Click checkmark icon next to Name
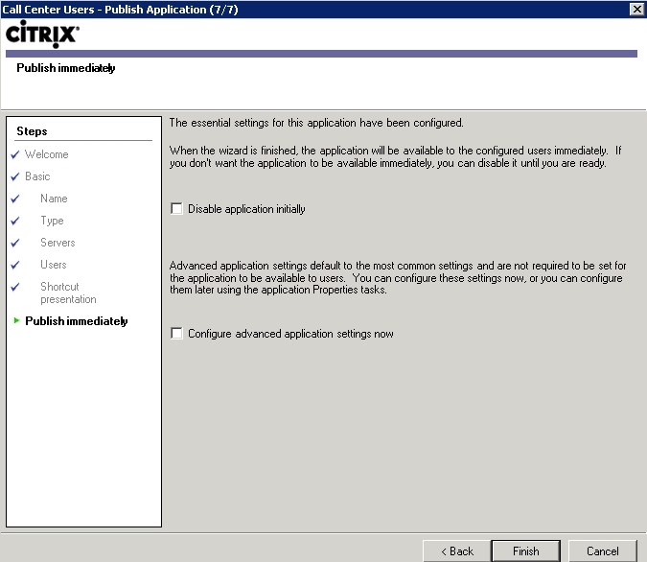The image size is (647, 562). click(x=15, y=199)
